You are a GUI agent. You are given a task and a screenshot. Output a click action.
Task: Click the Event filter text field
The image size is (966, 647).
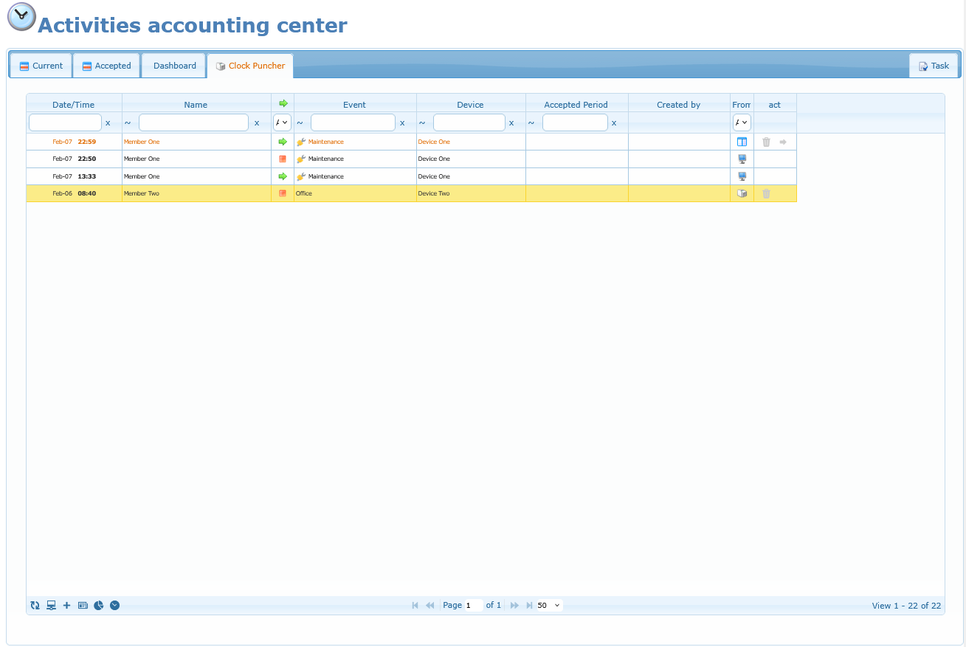[353, 122]
